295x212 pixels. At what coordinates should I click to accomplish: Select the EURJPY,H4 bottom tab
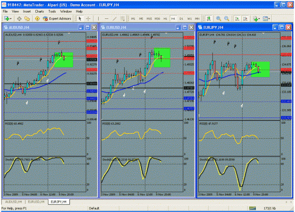tap(59, 202)
